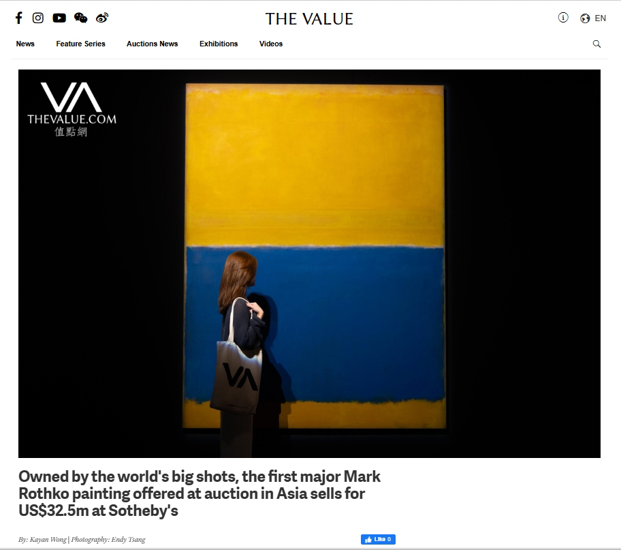Image resolution: width=621 pixels, height=550 pixels.
Task: Go to the Videos section
Action: [271, 44]
